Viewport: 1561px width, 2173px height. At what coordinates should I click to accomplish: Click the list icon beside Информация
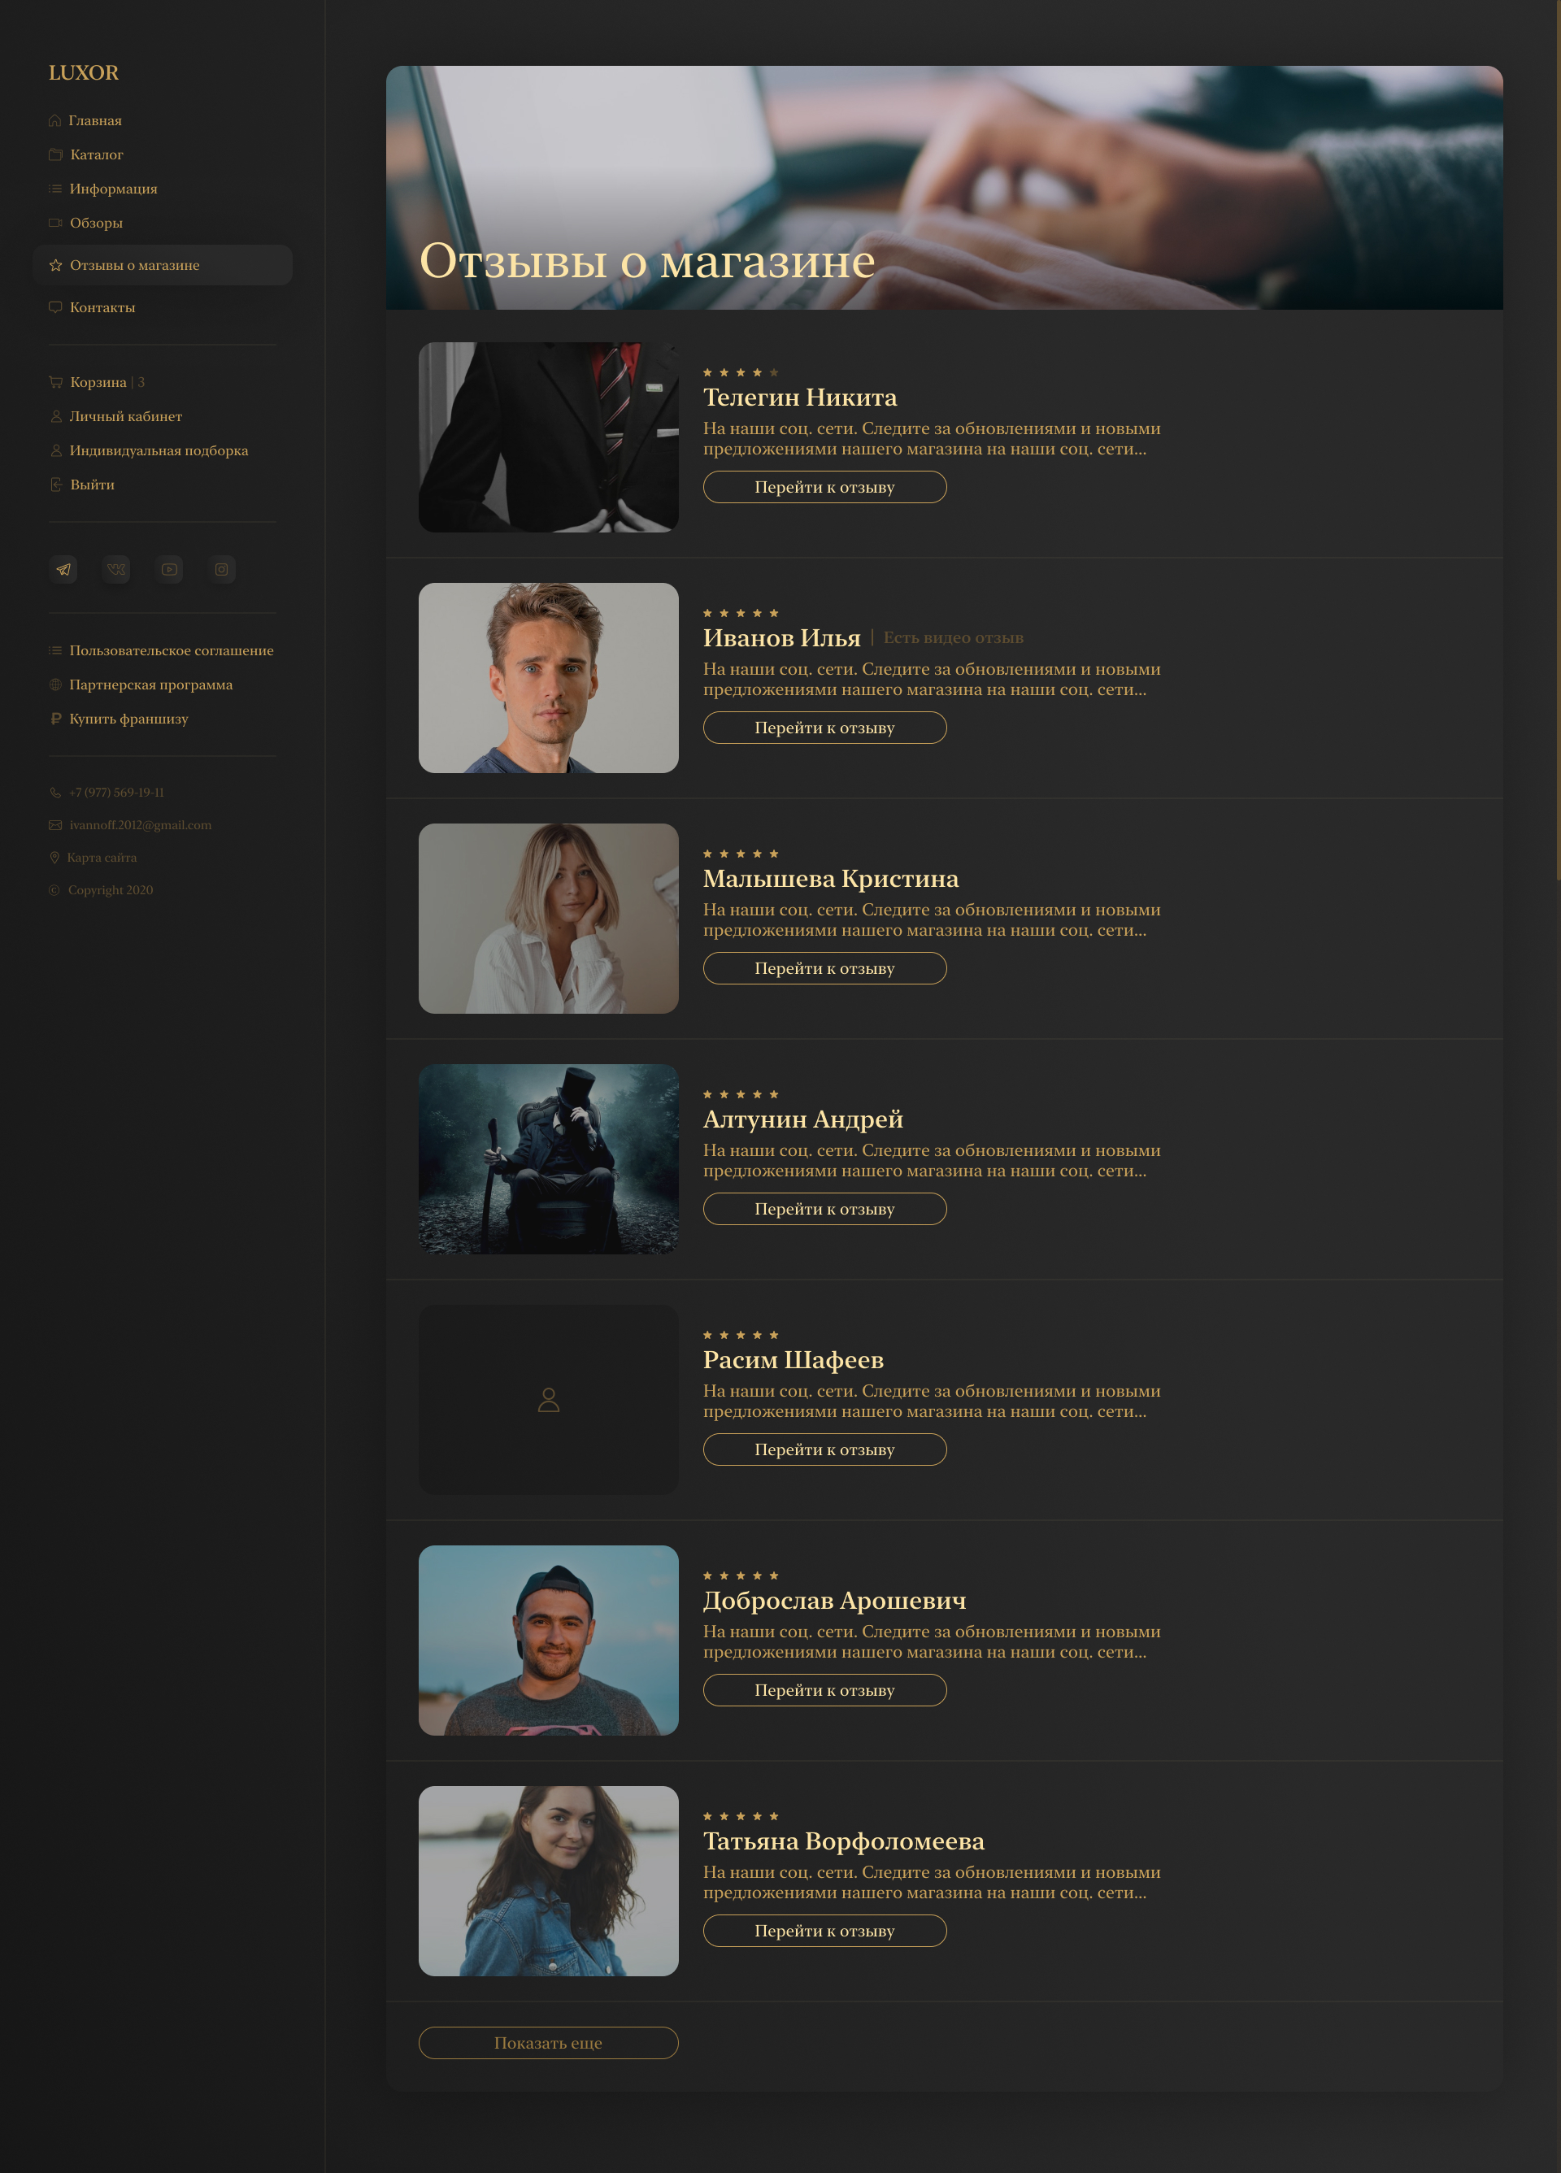pos(54,189)
